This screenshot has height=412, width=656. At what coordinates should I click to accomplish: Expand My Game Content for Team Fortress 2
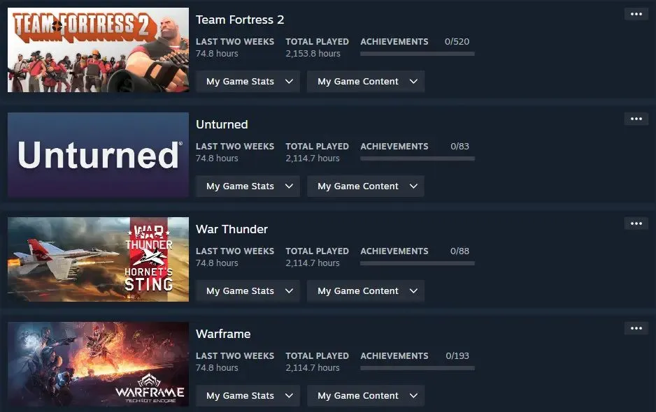tap(366, 82)
